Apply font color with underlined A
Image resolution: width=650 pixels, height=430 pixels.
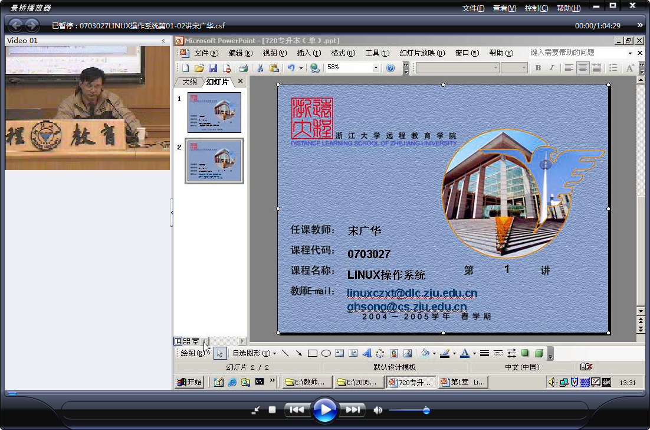tap(465, 353)
